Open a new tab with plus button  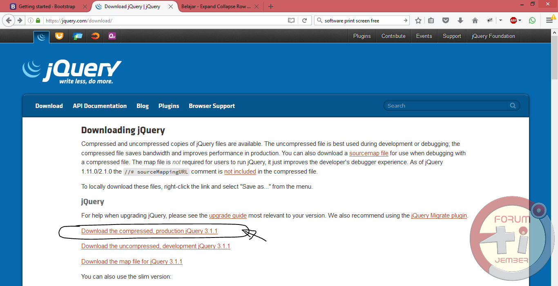click(x=270, y=7)
